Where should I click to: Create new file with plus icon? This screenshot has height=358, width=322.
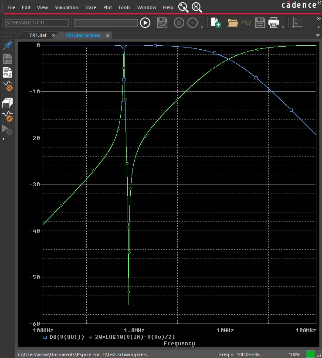[216, 23]
